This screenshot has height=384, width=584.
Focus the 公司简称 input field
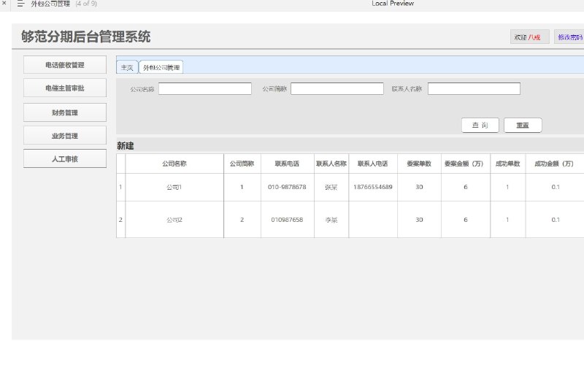(x=337, y=88)
